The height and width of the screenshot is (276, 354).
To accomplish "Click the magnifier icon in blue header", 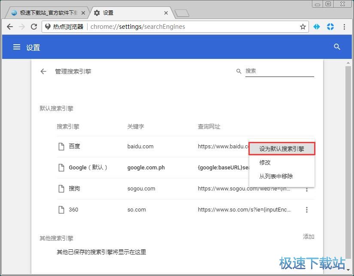I will [x=337, y=47].
